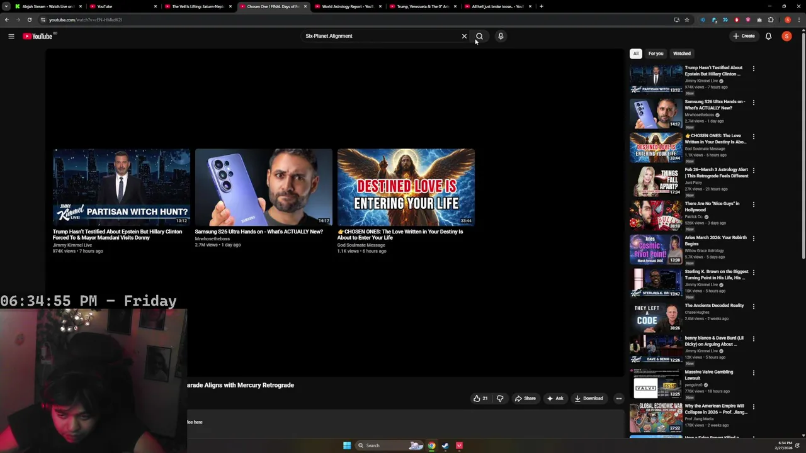Click God Soulmate Message channel under end-screen video
Viewport: 806px width, 453px height.
click(x=361, y=245)
